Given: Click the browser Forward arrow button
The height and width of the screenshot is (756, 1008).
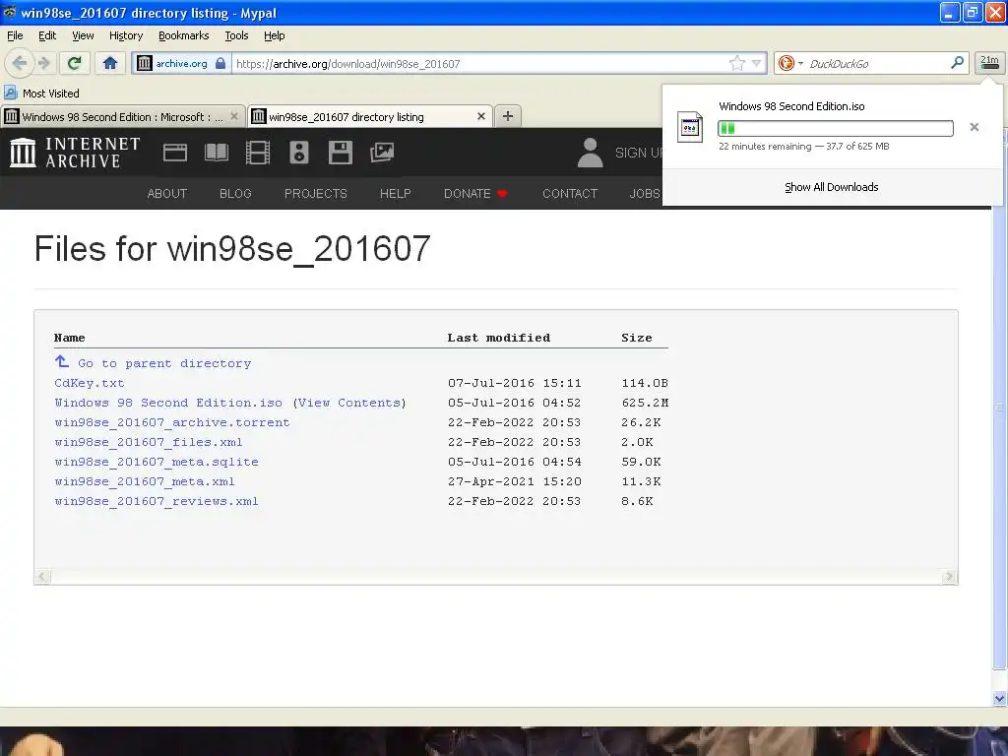Looking at the screenshot, I should (x=44, y=63).
